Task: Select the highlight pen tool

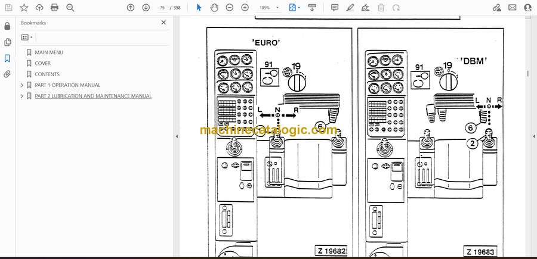Action: pos(350,8)
